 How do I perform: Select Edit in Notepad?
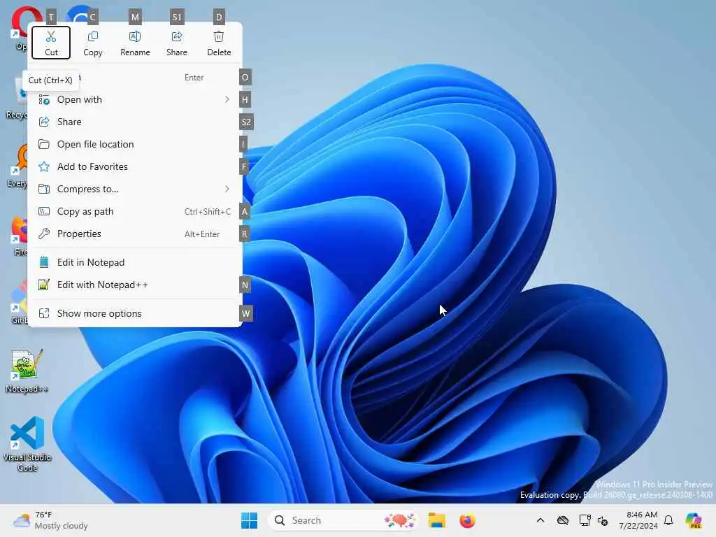[135, 263]
